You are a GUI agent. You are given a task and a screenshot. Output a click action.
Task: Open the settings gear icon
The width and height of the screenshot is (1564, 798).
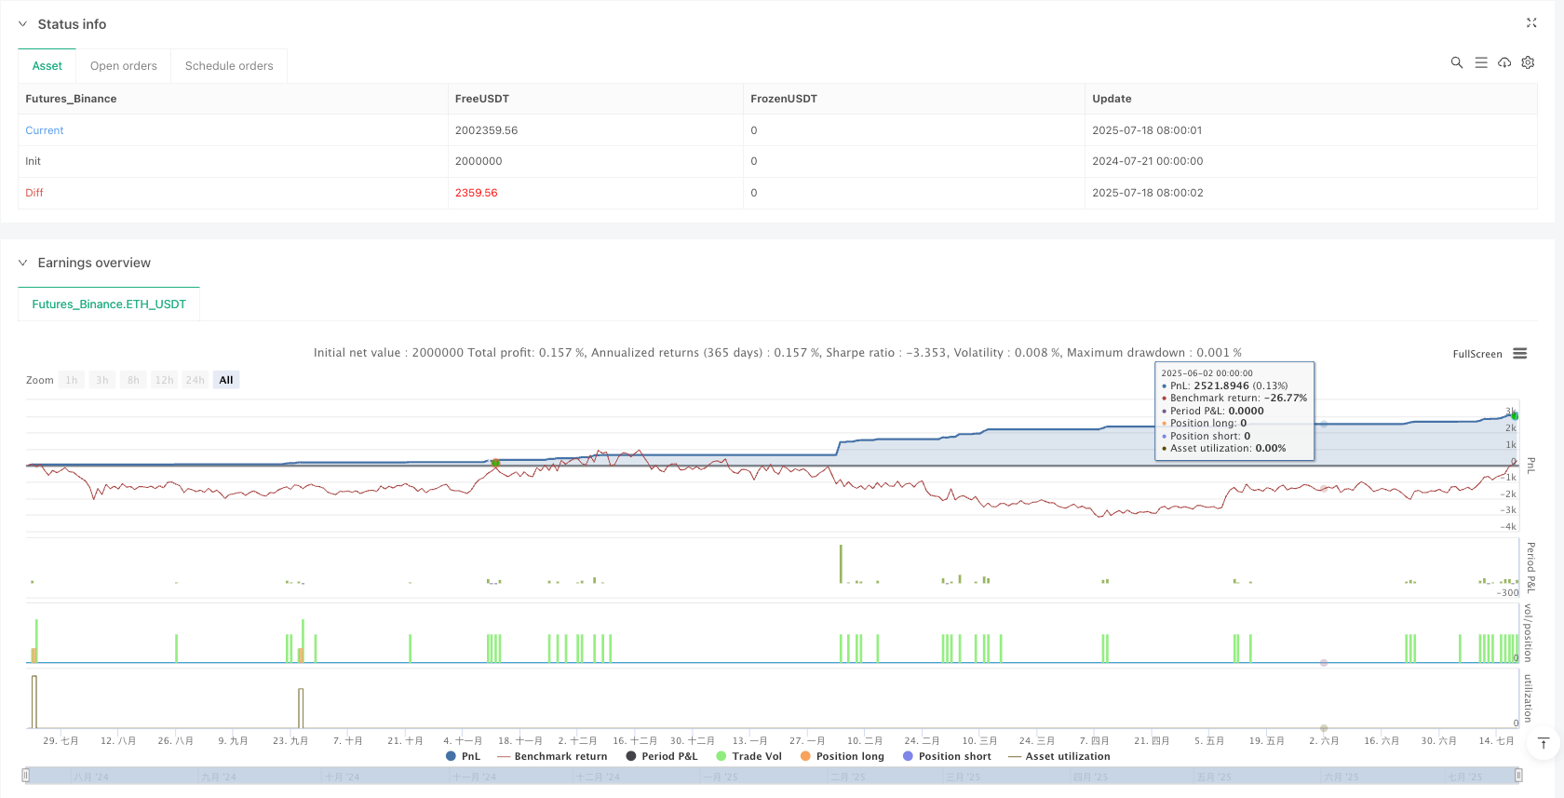click(1528, 62)
